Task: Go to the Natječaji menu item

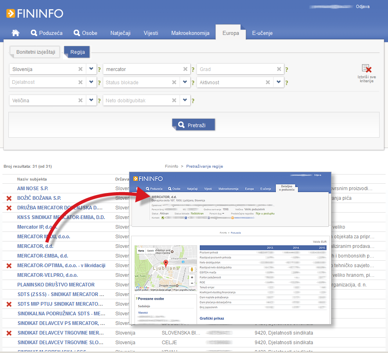Action: pyautogui.click(x=121, y=33)
